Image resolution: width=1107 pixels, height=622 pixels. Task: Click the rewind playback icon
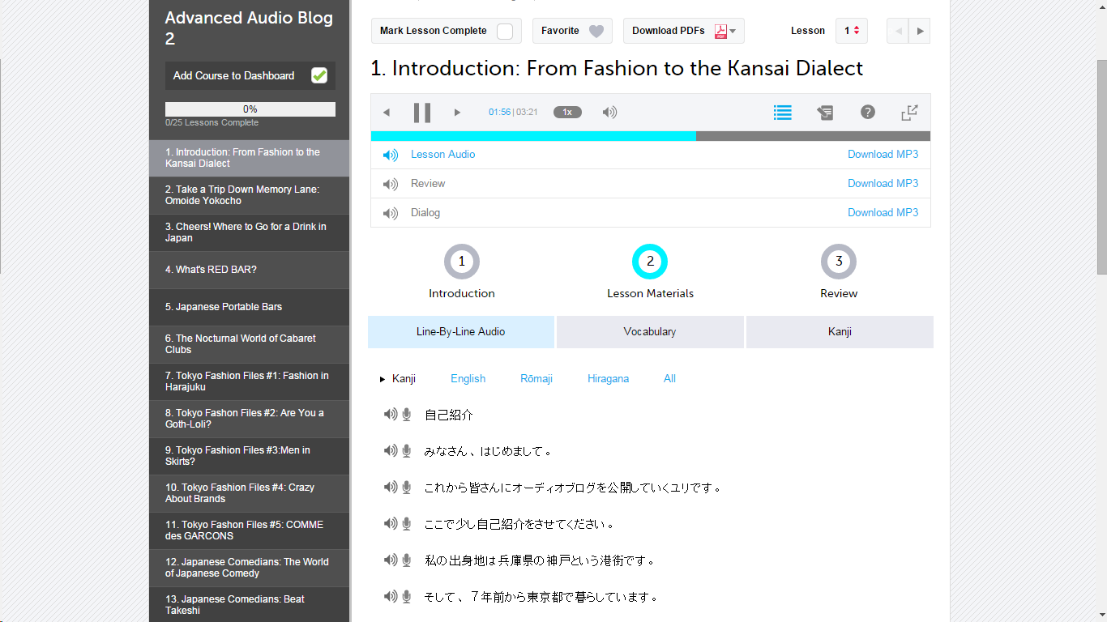[x=387, y=112]
